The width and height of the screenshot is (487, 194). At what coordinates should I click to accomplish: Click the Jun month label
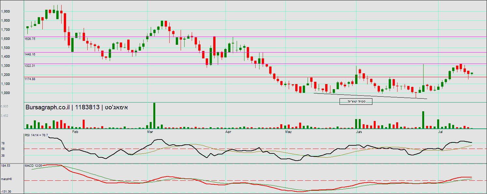[359, 132]
